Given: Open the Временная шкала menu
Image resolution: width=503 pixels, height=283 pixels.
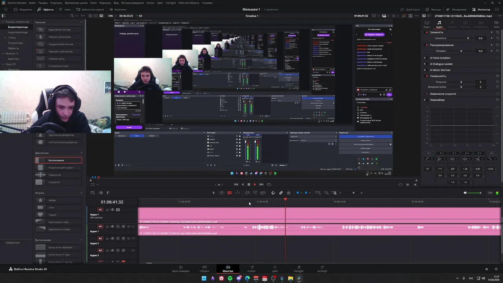Looking at the screenshot, I should pyautogui.click(x=76, y=3).
